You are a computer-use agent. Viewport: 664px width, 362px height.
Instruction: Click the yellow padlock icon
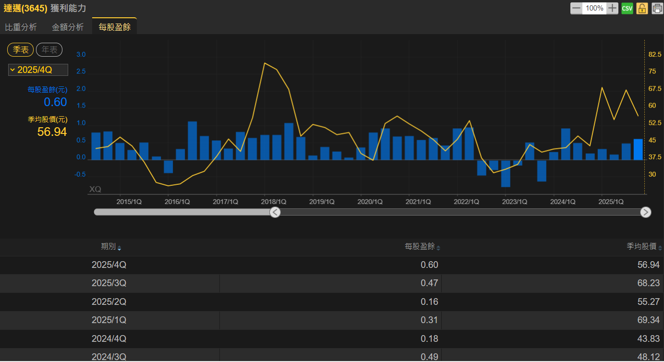[642, 8]
